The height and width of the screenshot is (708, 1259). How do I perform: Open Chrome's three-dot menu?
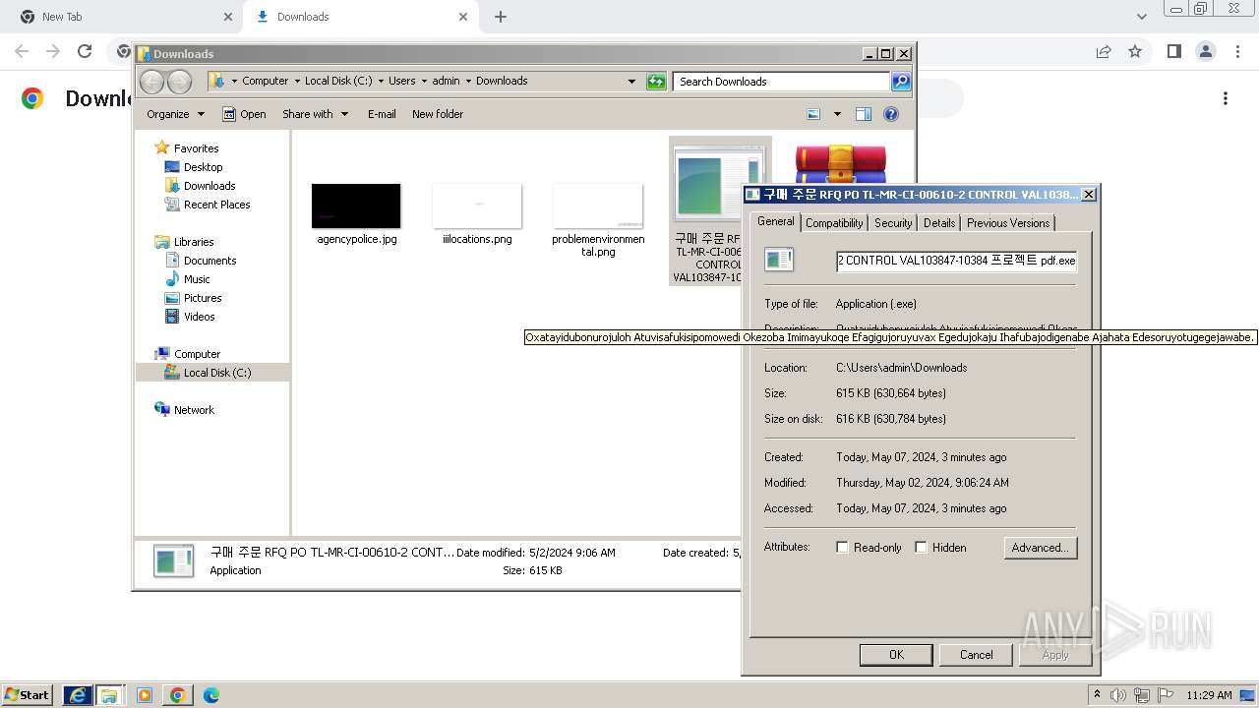pyautogui.click(x=1236, y=51)
